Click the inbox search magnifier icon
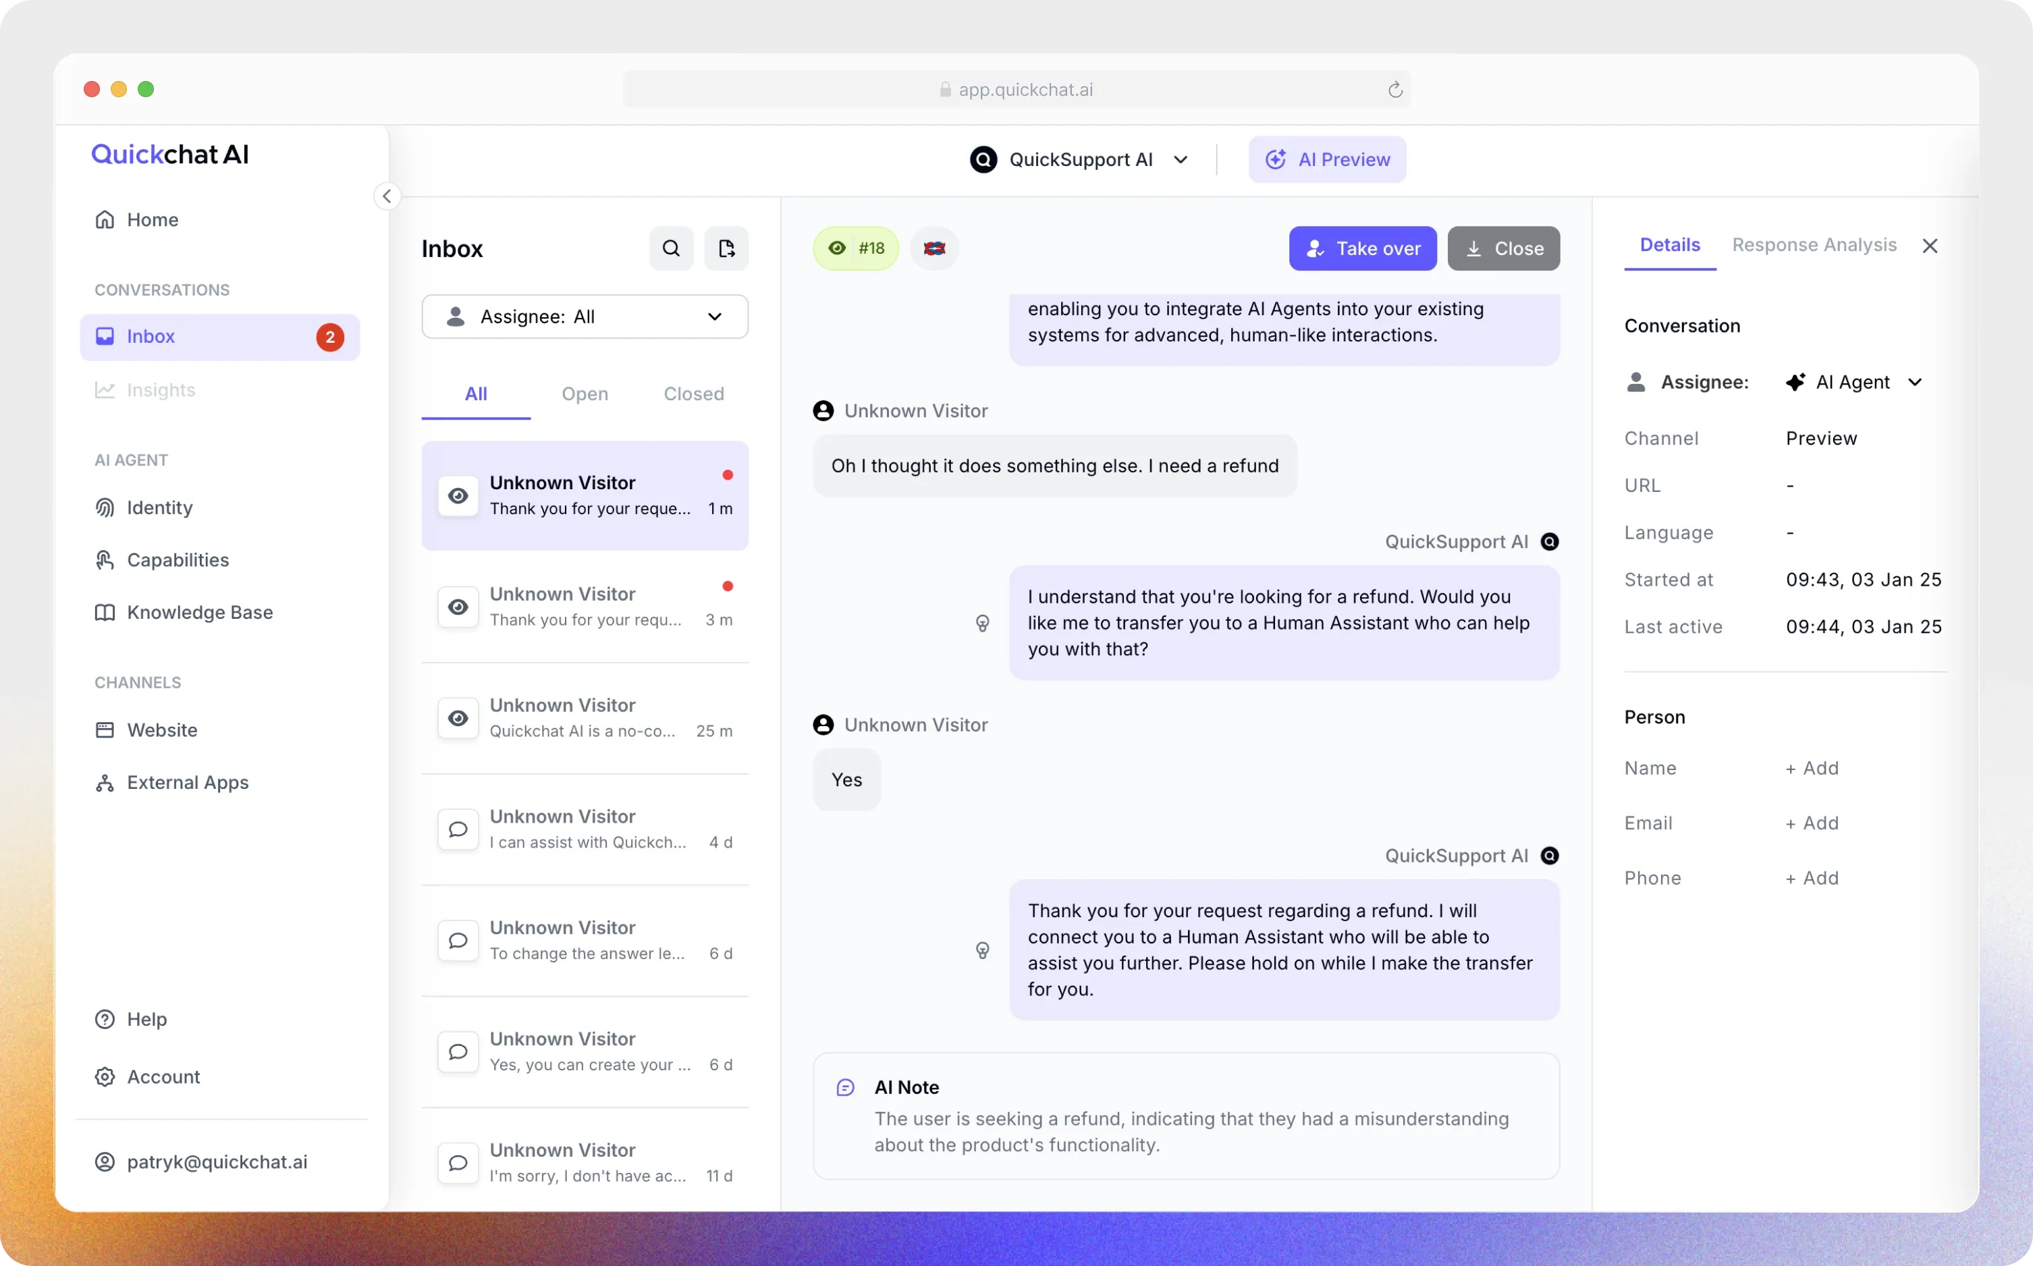 coord(672,248)
